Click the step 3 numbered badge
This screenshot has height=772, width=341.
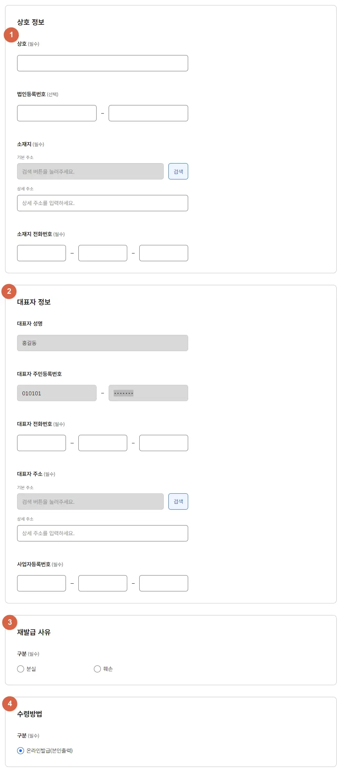pos(10,622)
